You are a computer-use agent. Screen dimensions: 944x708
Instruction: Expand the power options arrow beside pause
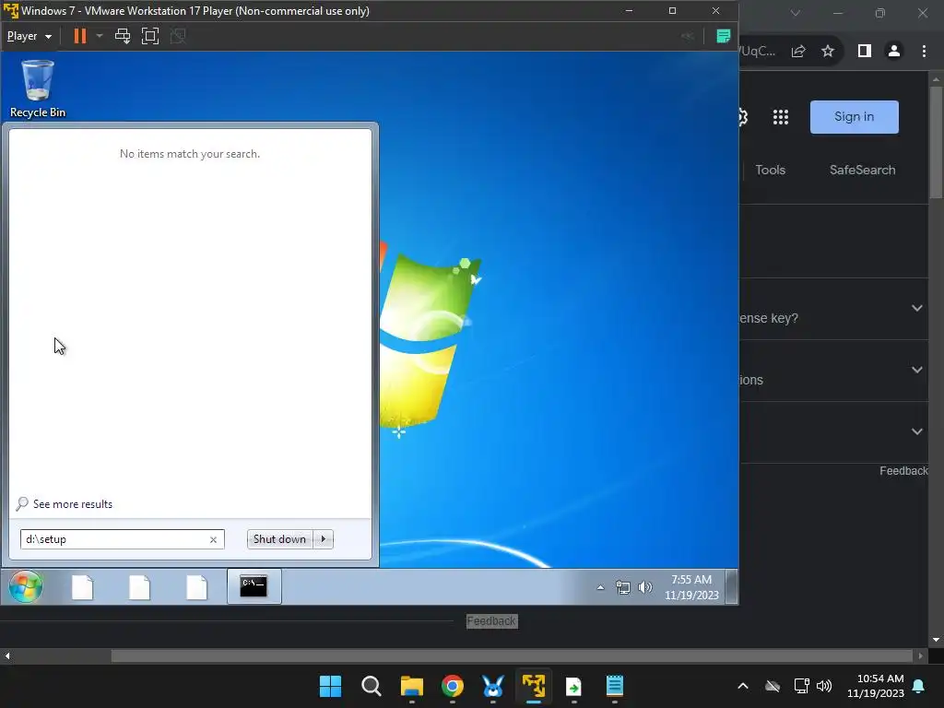100,36
